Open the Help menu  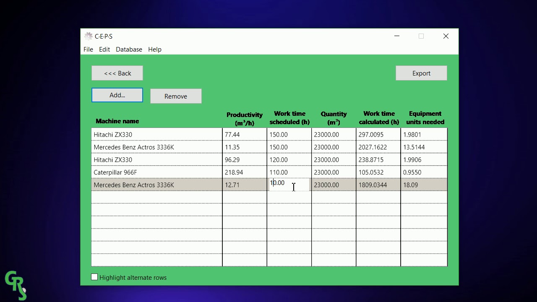coord(155,49)
